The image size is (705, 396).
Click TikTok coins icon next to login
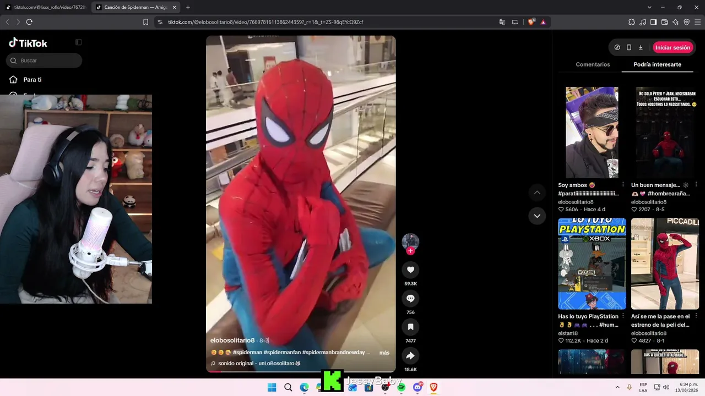[617, 47]
